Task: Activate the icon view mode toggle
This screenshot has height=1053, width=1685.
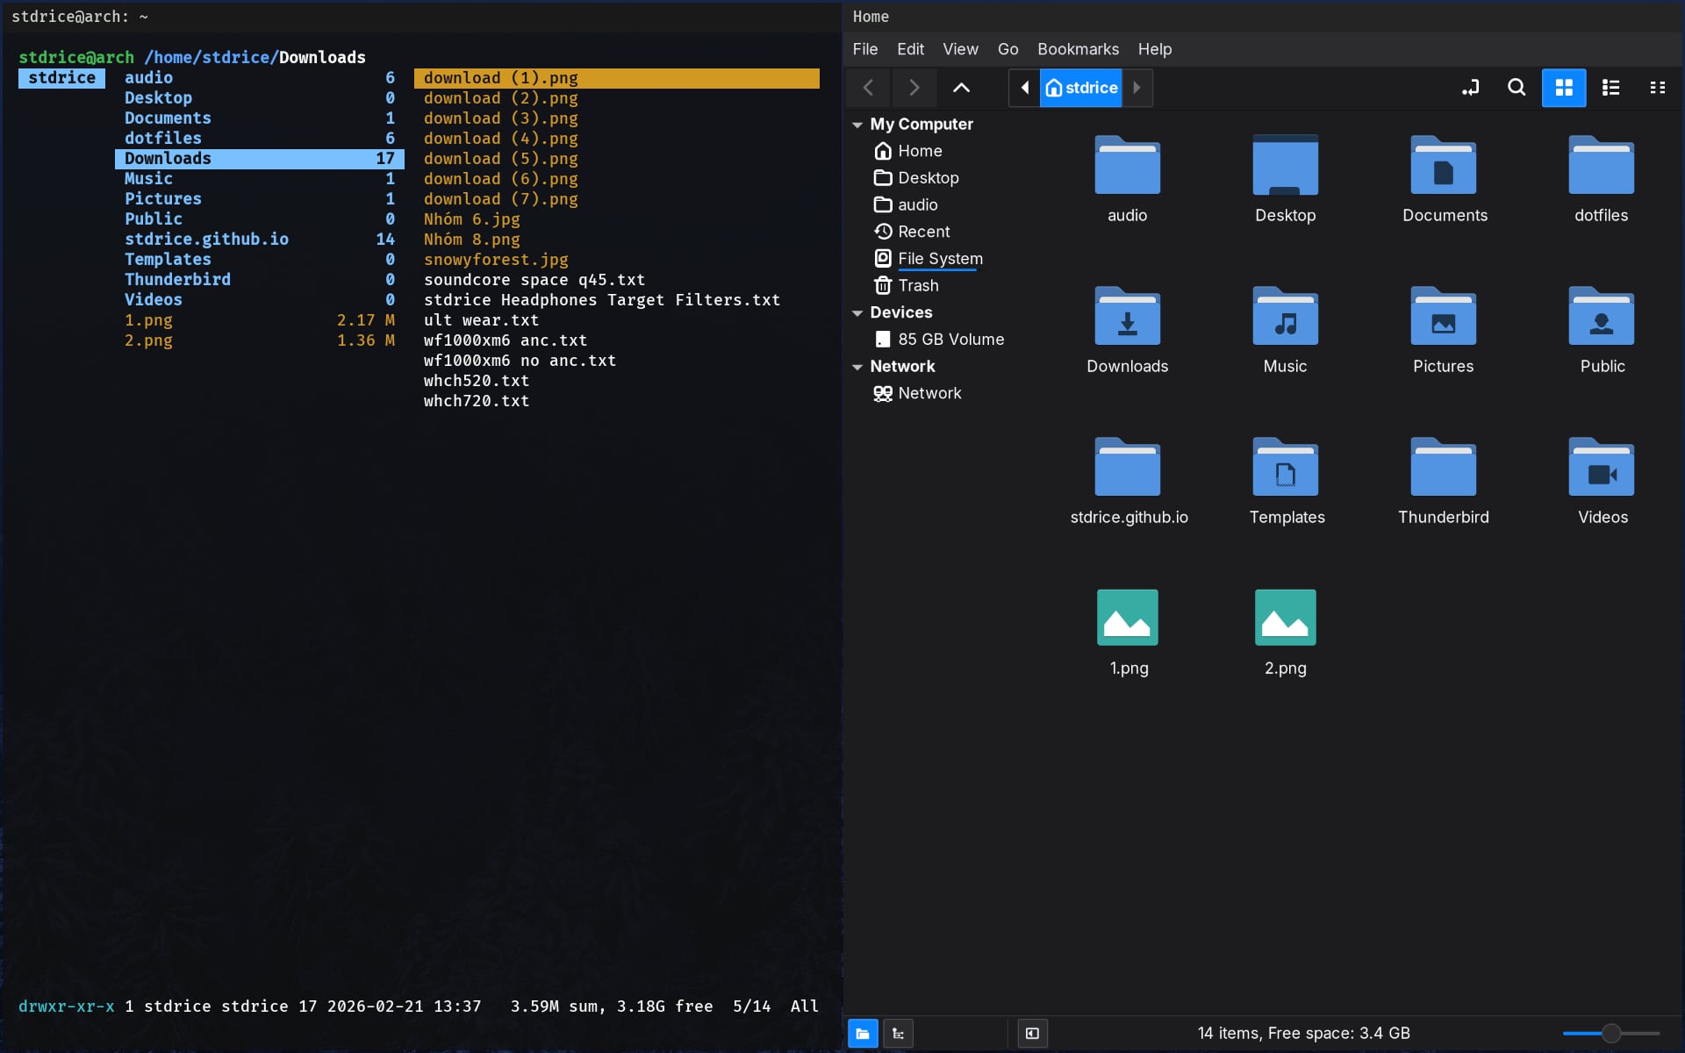Action: [1565, 88]
